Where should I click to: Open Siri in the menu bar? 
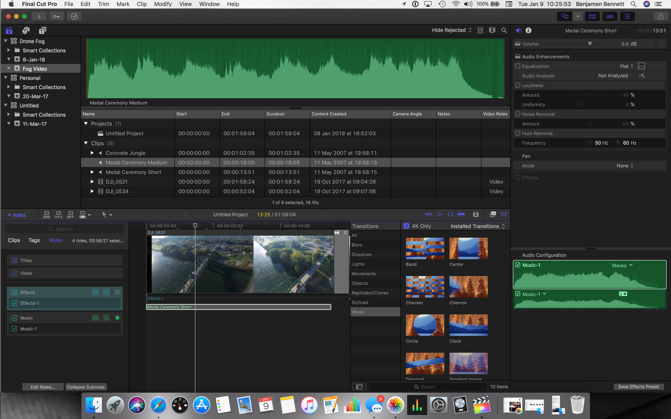[647, 4]
